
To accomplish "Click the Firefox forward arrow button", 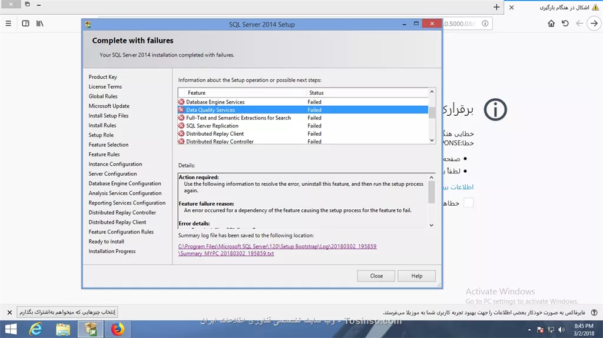I will click(594, 24).
